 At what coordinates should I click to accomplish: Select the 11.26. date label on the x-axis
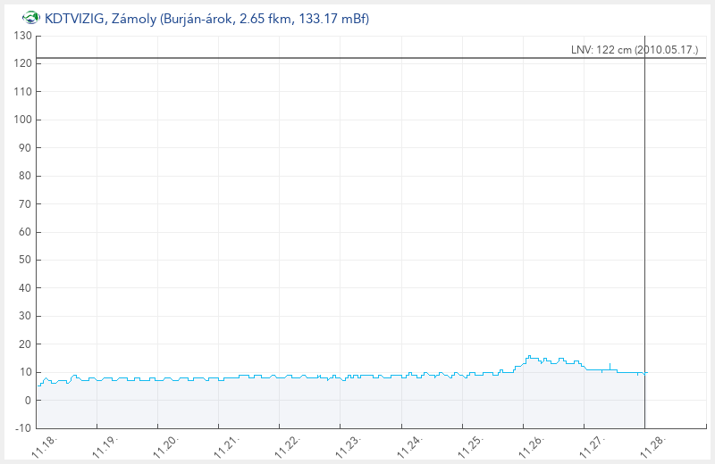tap(531, 445)
